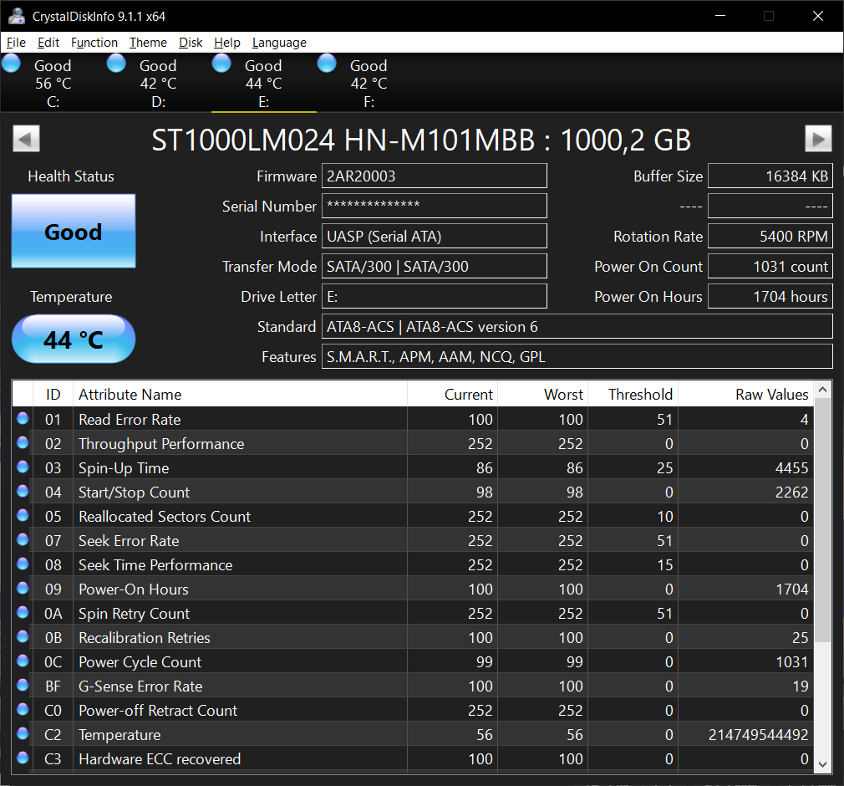Click the Interface field UASP (Serial ATA)
Screen dimensions: 844x786
click(x=435, y=237)
